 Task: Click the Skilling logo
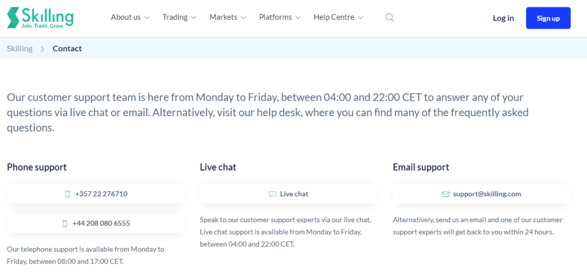[41, 18]
